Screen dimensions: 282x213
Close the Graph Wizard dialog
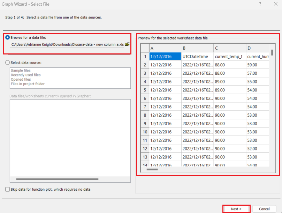(275, 4)
